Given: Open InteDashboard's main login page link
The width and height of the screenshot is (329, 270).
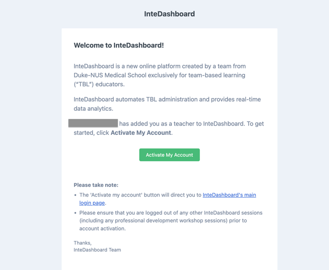Looking at the screenshot, I should 229,195.
